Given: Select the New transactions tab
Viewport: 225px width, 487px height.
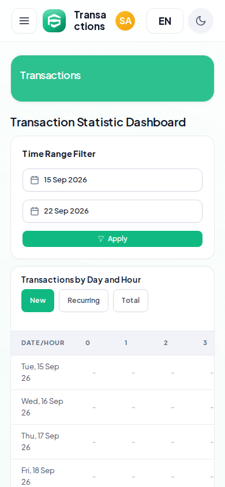Looking at the screenshot, I should [38, 301].
